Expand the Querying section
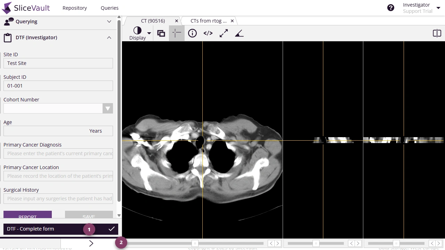The image size is (445, 250). pyautogui.click(x=109, y=22)
